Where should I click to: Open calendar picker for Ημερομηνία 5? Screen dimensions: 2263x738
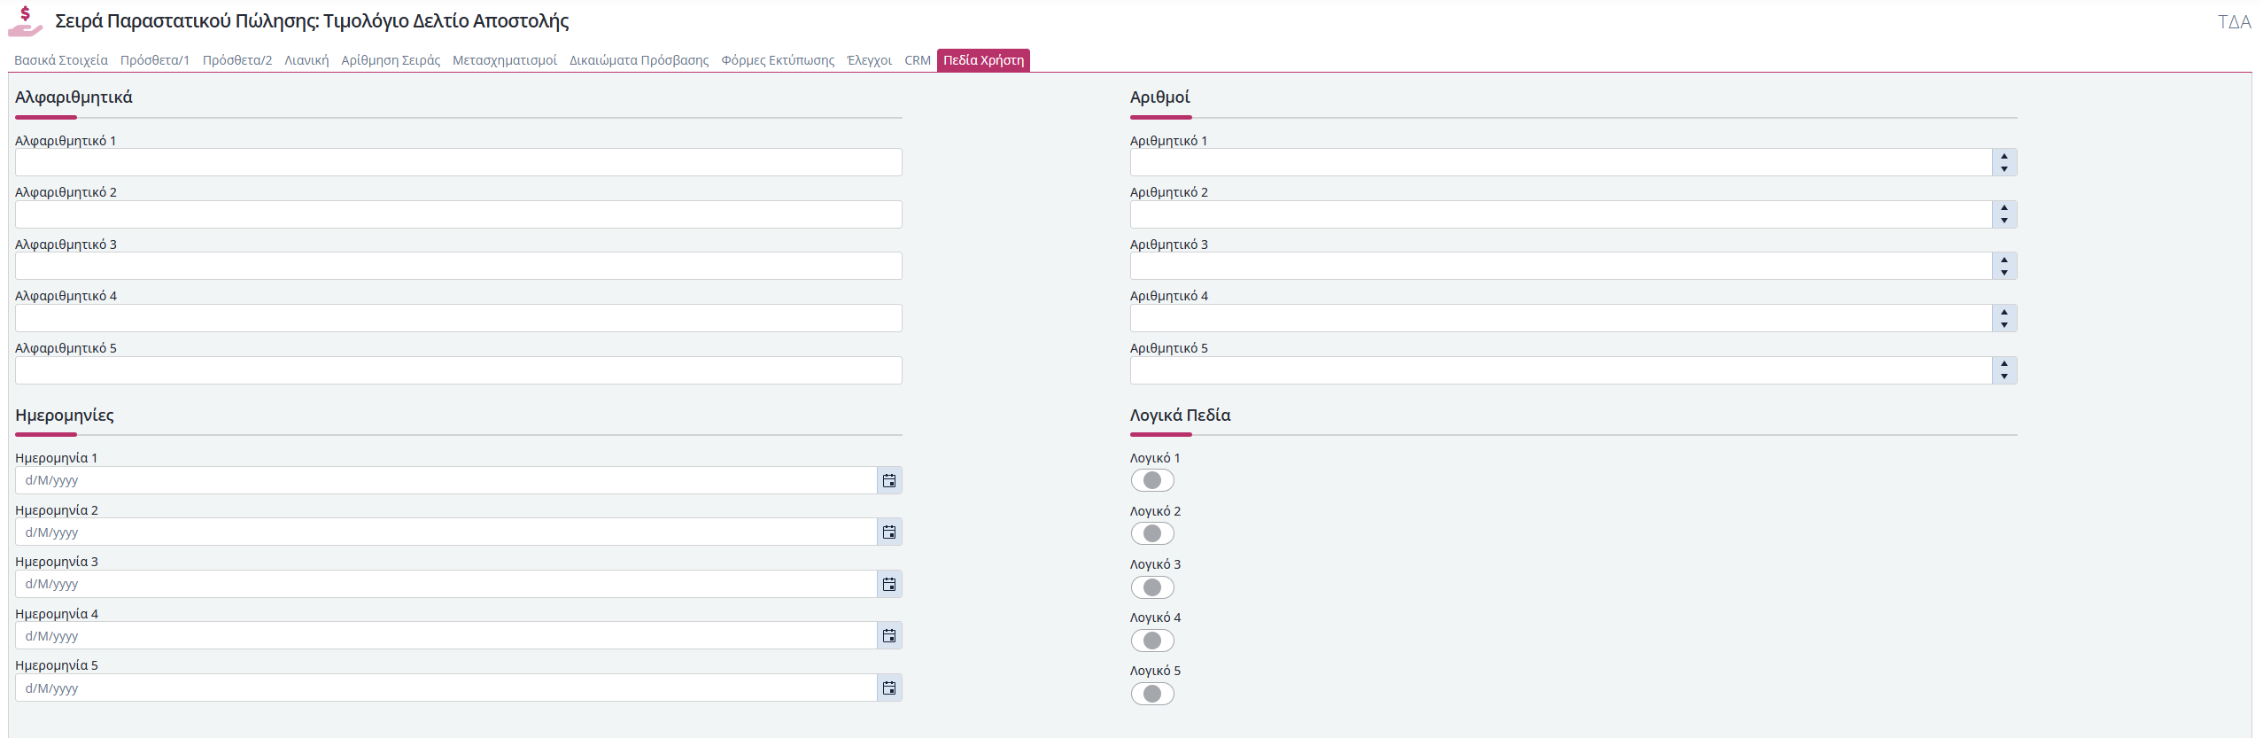coord(889,688)
